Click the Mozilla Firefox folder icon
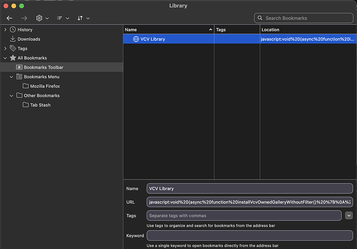This screenshot has height=249, width=357. pyautogui.click(x=25, y=86)
